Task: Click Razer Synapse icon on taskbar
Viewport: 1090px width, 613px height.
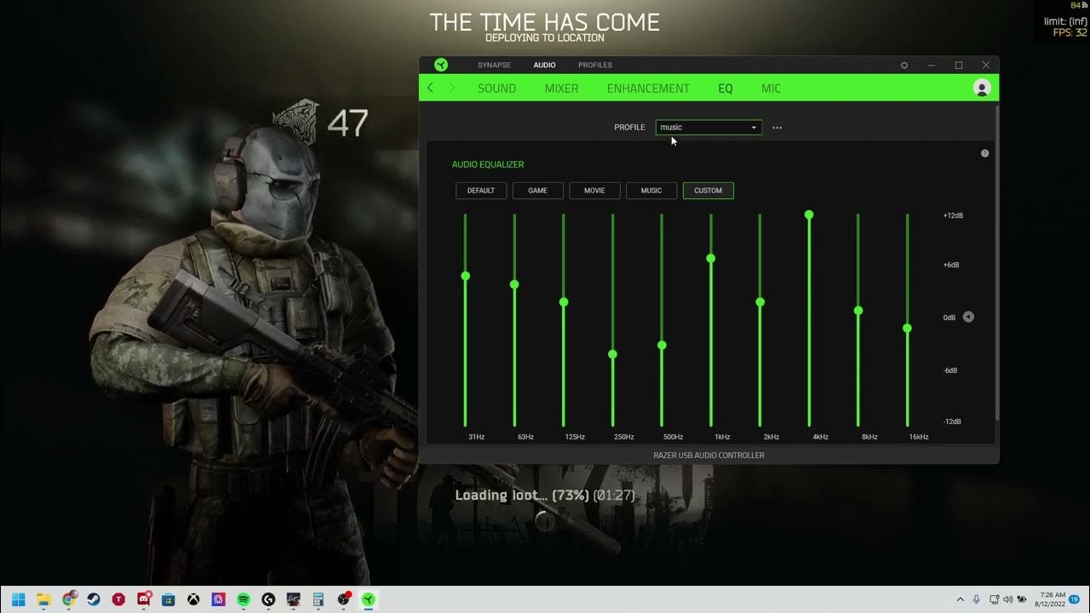Action: (x=369, y=599)
